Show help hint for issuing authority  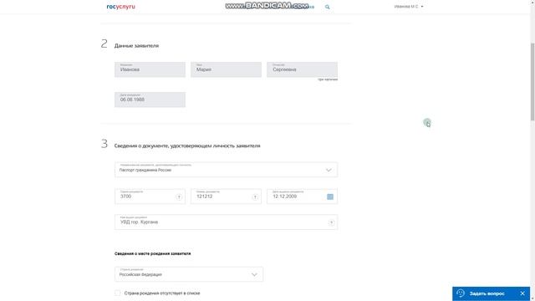pos(331,222)
